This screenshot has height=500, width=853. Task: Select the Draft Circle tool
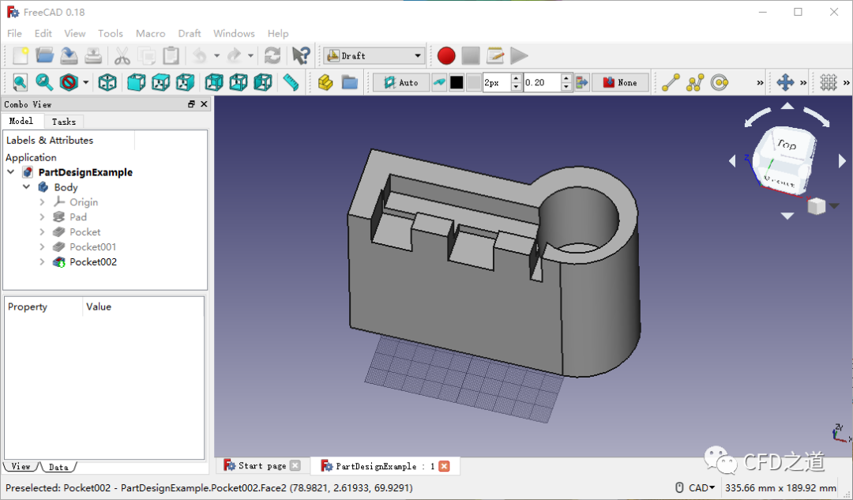click(719, 82)
